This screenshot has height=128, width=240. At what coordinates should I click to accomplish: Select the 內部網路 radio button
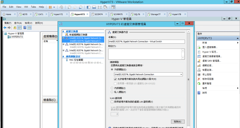click(112, 88)
